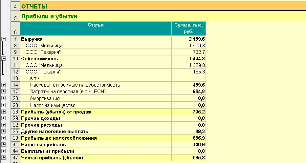Expand the Прочие доходы group

tap(4, 118)
